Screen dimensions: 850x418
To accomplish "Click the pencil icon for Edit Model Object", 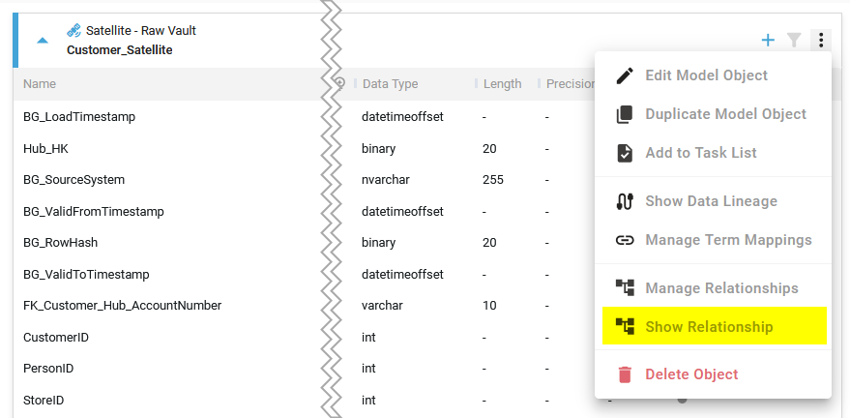I will point(625,75).
